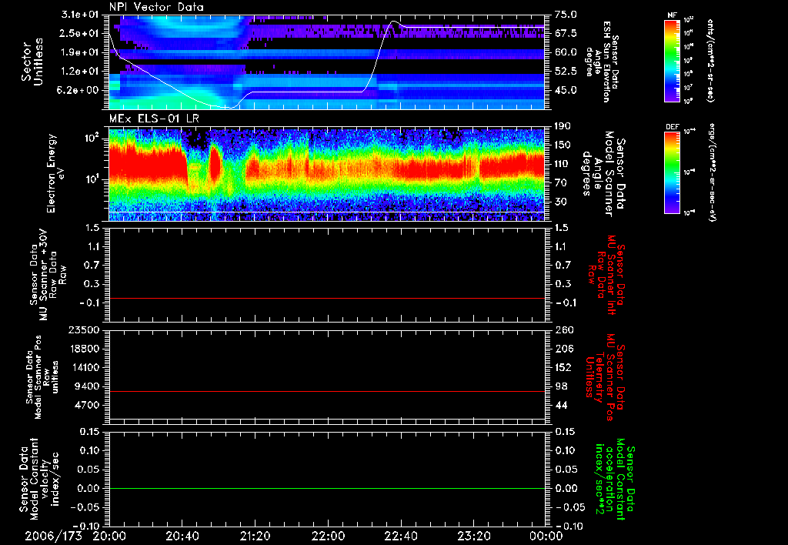
Task: Click the "22:00" time tick label
Action: (x=328, y=536)
